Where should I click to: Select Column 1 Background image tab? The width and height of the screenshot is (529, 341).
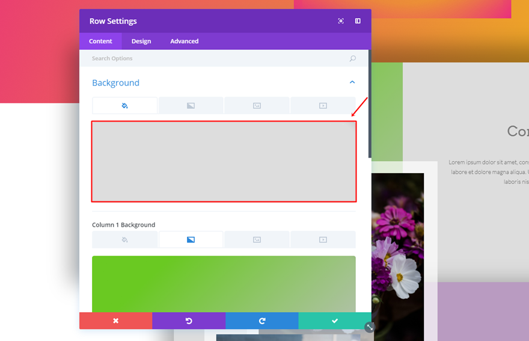point(257,240)
